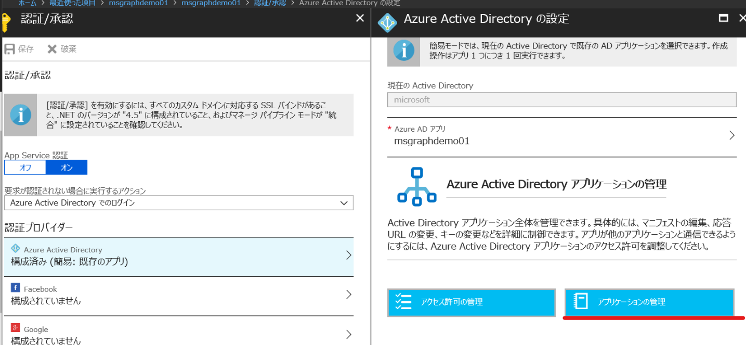Click the key icon in the 認証/承認 header

click(6, 22)
